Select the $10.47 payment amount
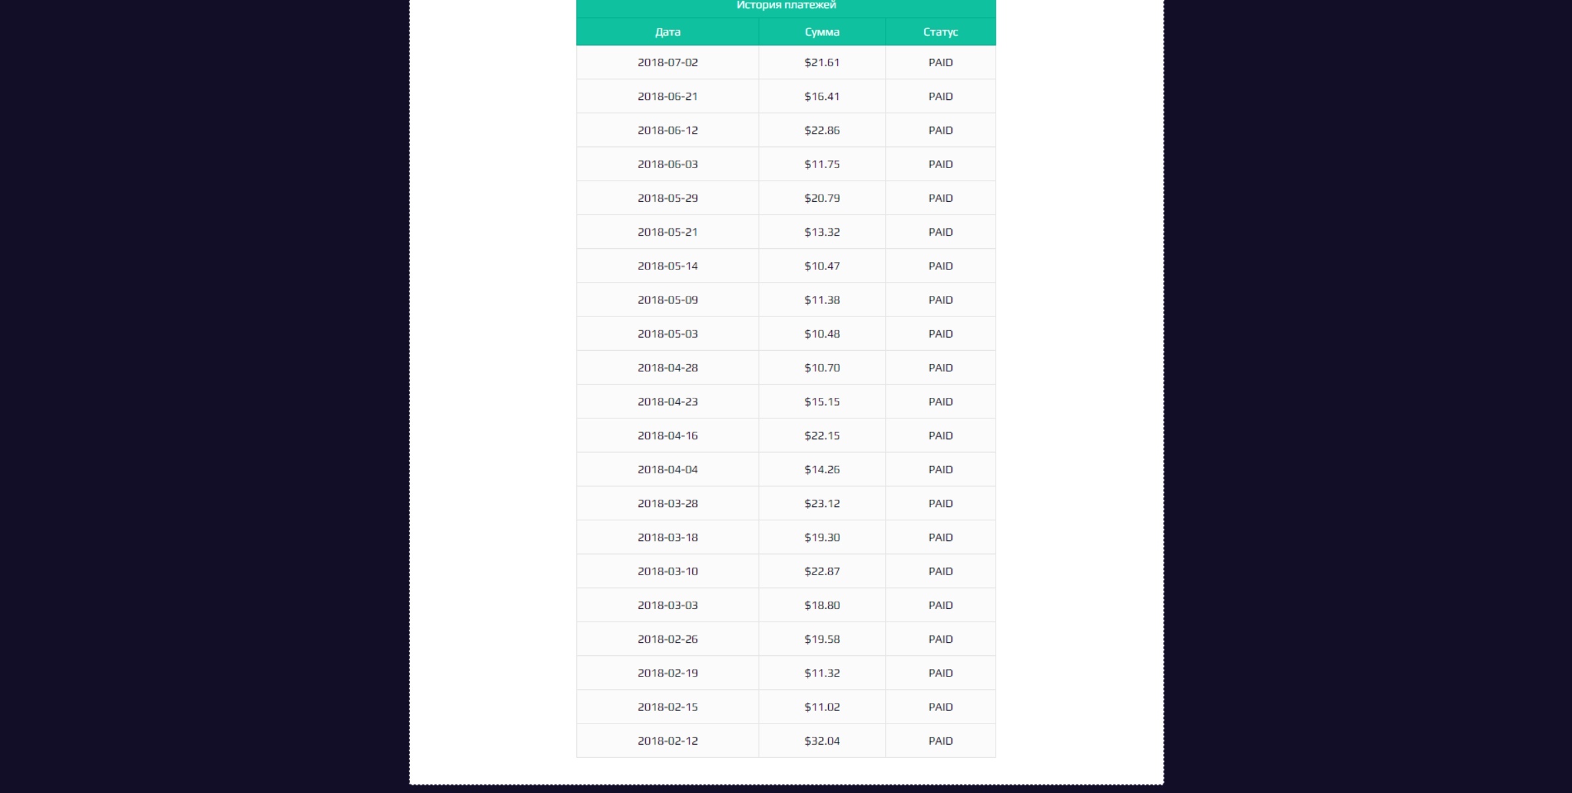1572x793 pixels. (821, 265)
